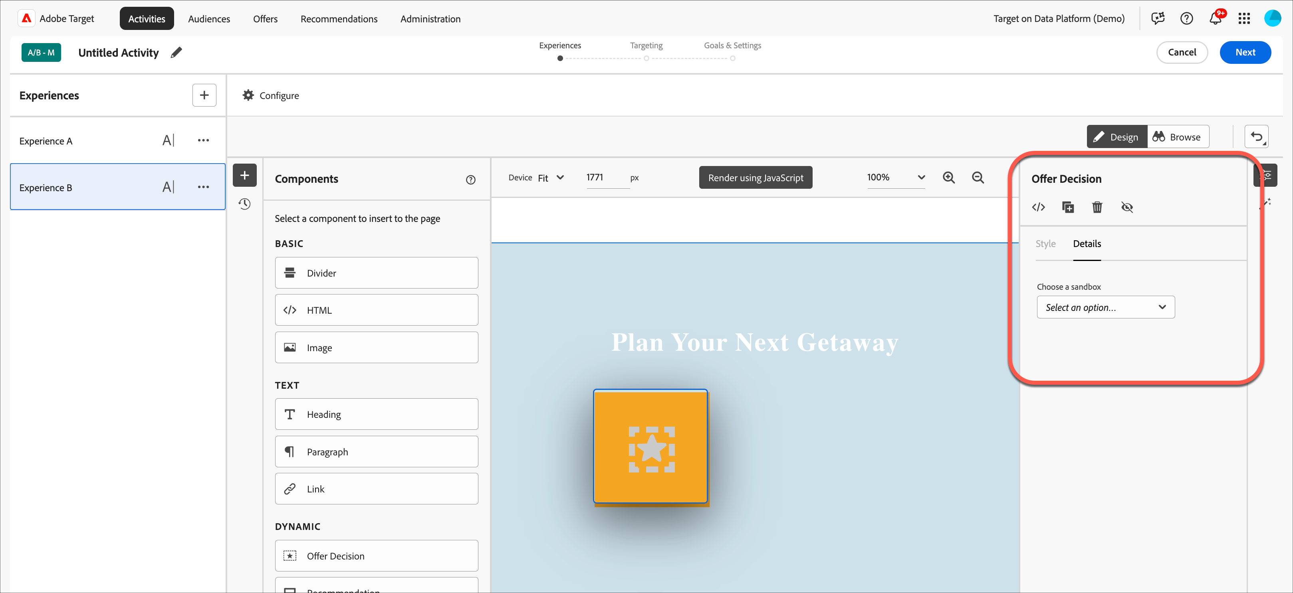Screen dimensions: 1293x593
Task: Switch to Design mode
Action: [x=1117, y=137]
